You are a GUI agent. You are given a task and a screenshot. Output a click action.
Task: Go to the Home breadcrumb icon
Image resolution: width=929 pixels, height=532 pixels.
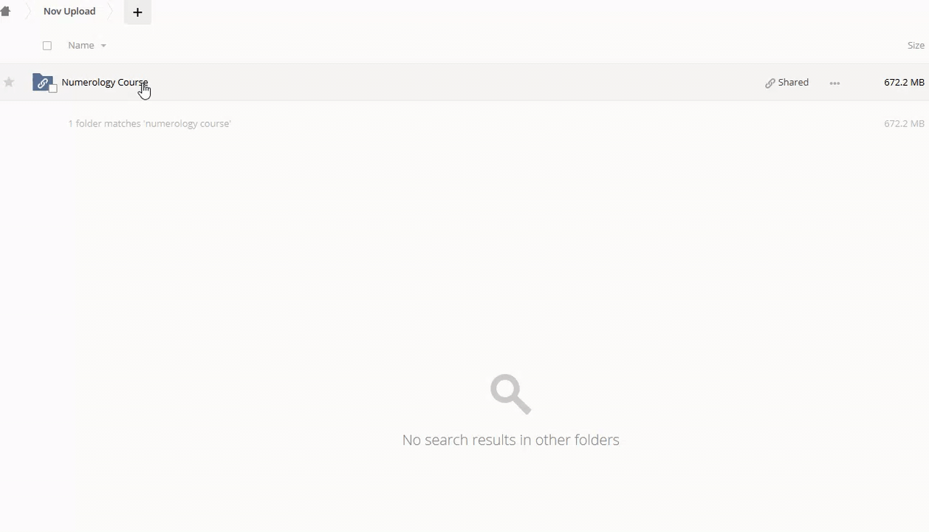click(5, 12)
